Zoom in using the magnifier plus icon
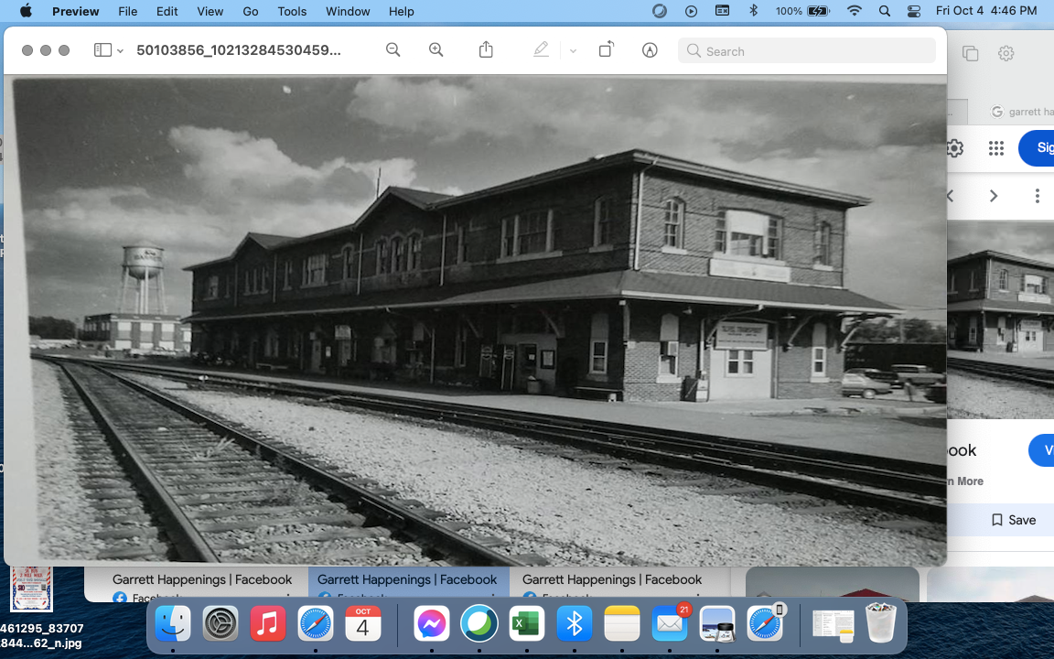Image resolution: width=1054 pixels, height=659 pixels. click(x=436, y=49)
